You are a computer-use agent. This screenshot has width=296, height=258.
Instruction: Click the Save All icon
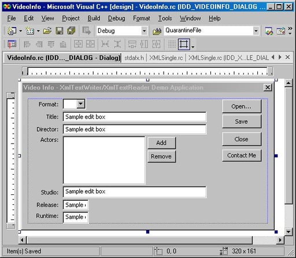click(71, 31)
